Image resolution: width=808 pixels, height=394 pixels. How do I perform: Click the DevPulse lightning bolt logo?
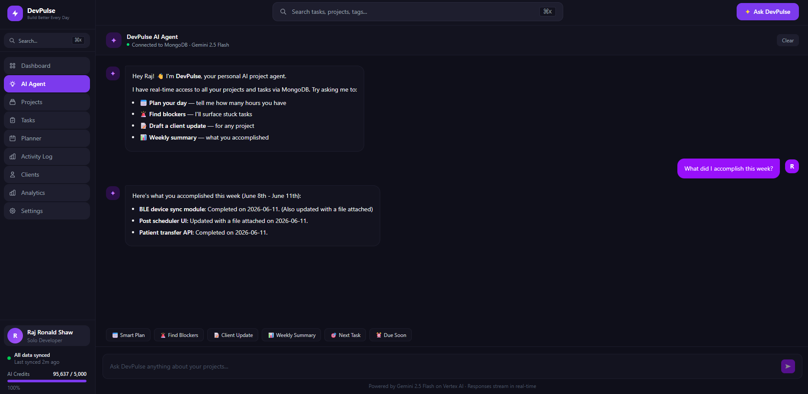15,13
